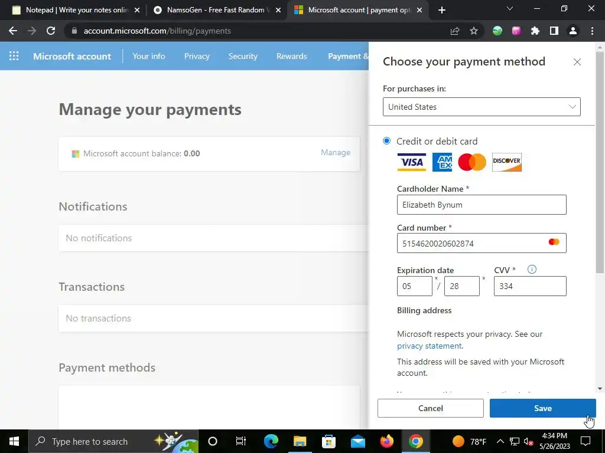Screen dimensions: 605x453
Task: Close the Notepad tab
Action: tap(137, 11)
